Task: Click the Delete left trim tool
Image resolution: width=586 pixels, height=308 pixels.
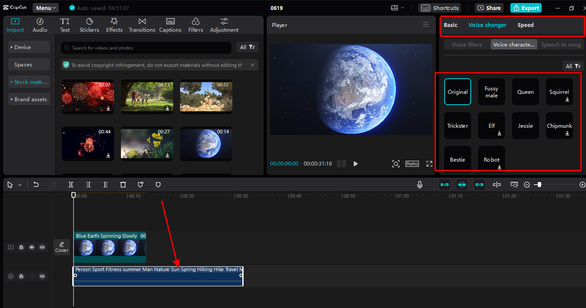Action: tap(88, 184)
